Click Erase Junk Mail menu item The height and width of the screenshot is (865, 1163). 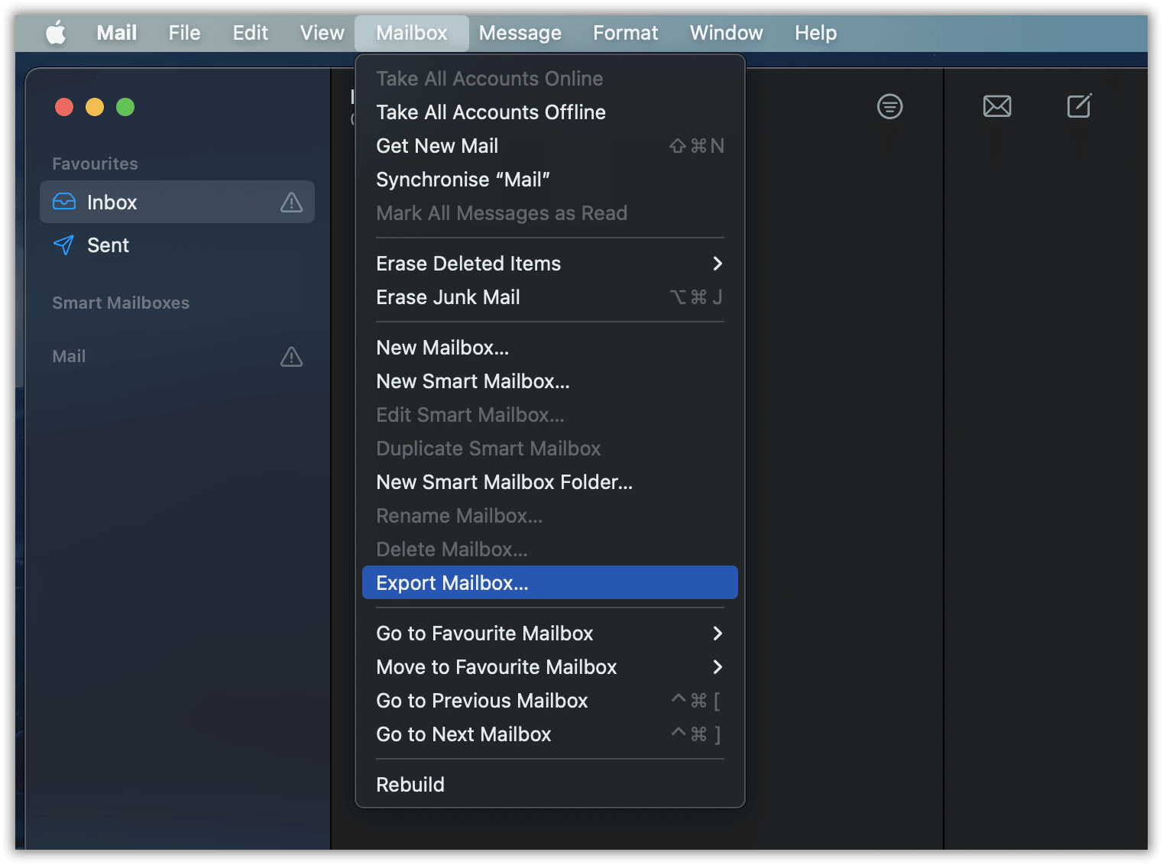(448, 297)
